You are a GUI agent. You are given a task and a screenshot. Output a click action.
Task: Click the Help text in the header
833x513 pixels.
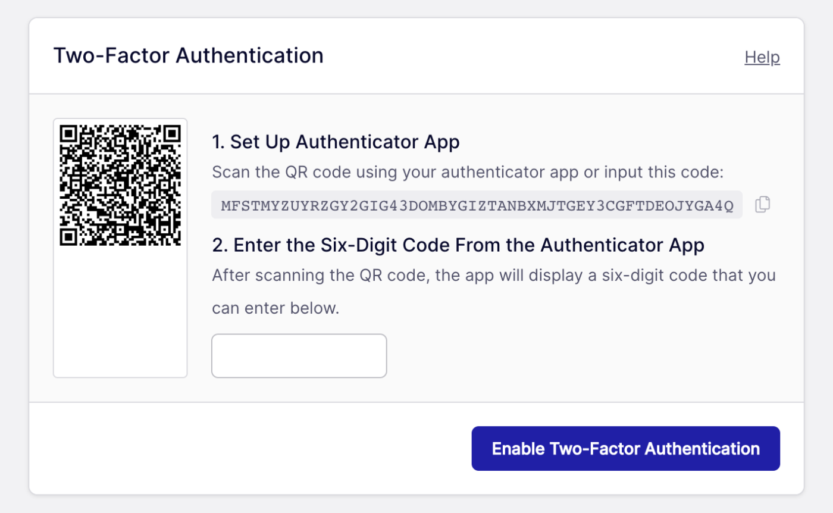(x=762, y=57)
